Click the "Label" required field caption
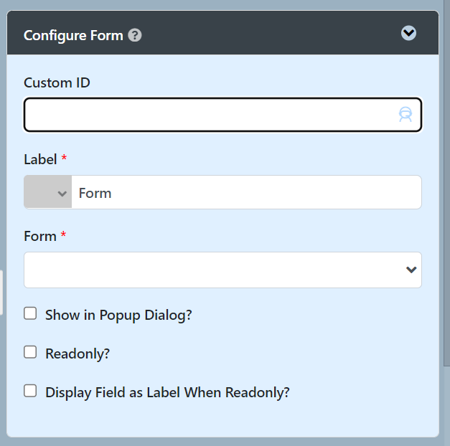Viewport: 450px width, 446px height. (40, 159)
